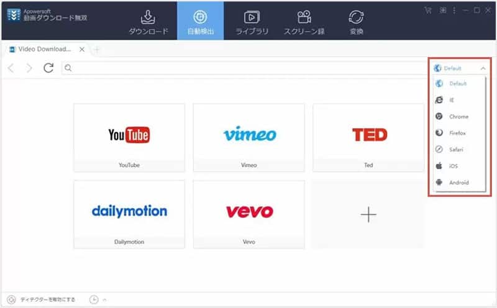The image size is (497, 308).
Task: Click the browser forward arrow
Action: pyautogui.click(x=29, y=68)
